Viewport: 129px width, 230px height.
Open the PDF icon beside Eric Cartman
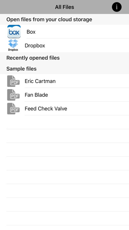pos(13,81)
